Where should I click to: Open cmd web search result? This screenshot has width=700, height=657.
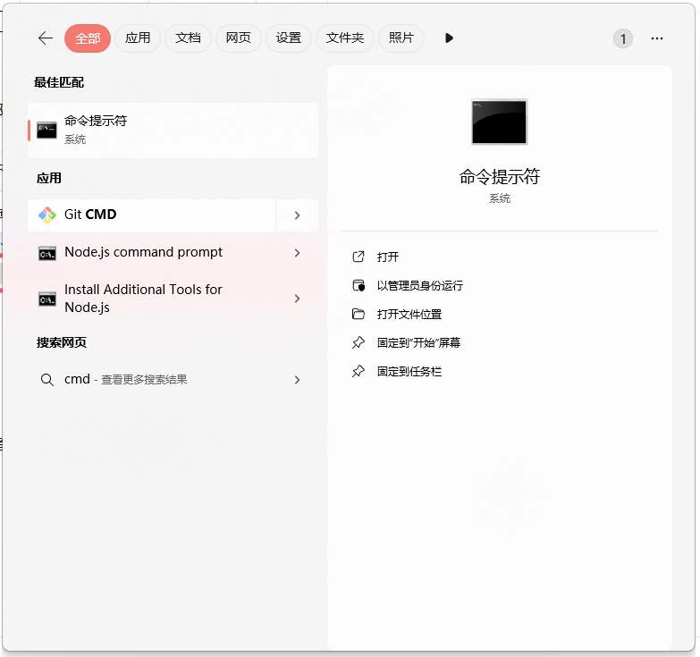(x=152, y=380)
